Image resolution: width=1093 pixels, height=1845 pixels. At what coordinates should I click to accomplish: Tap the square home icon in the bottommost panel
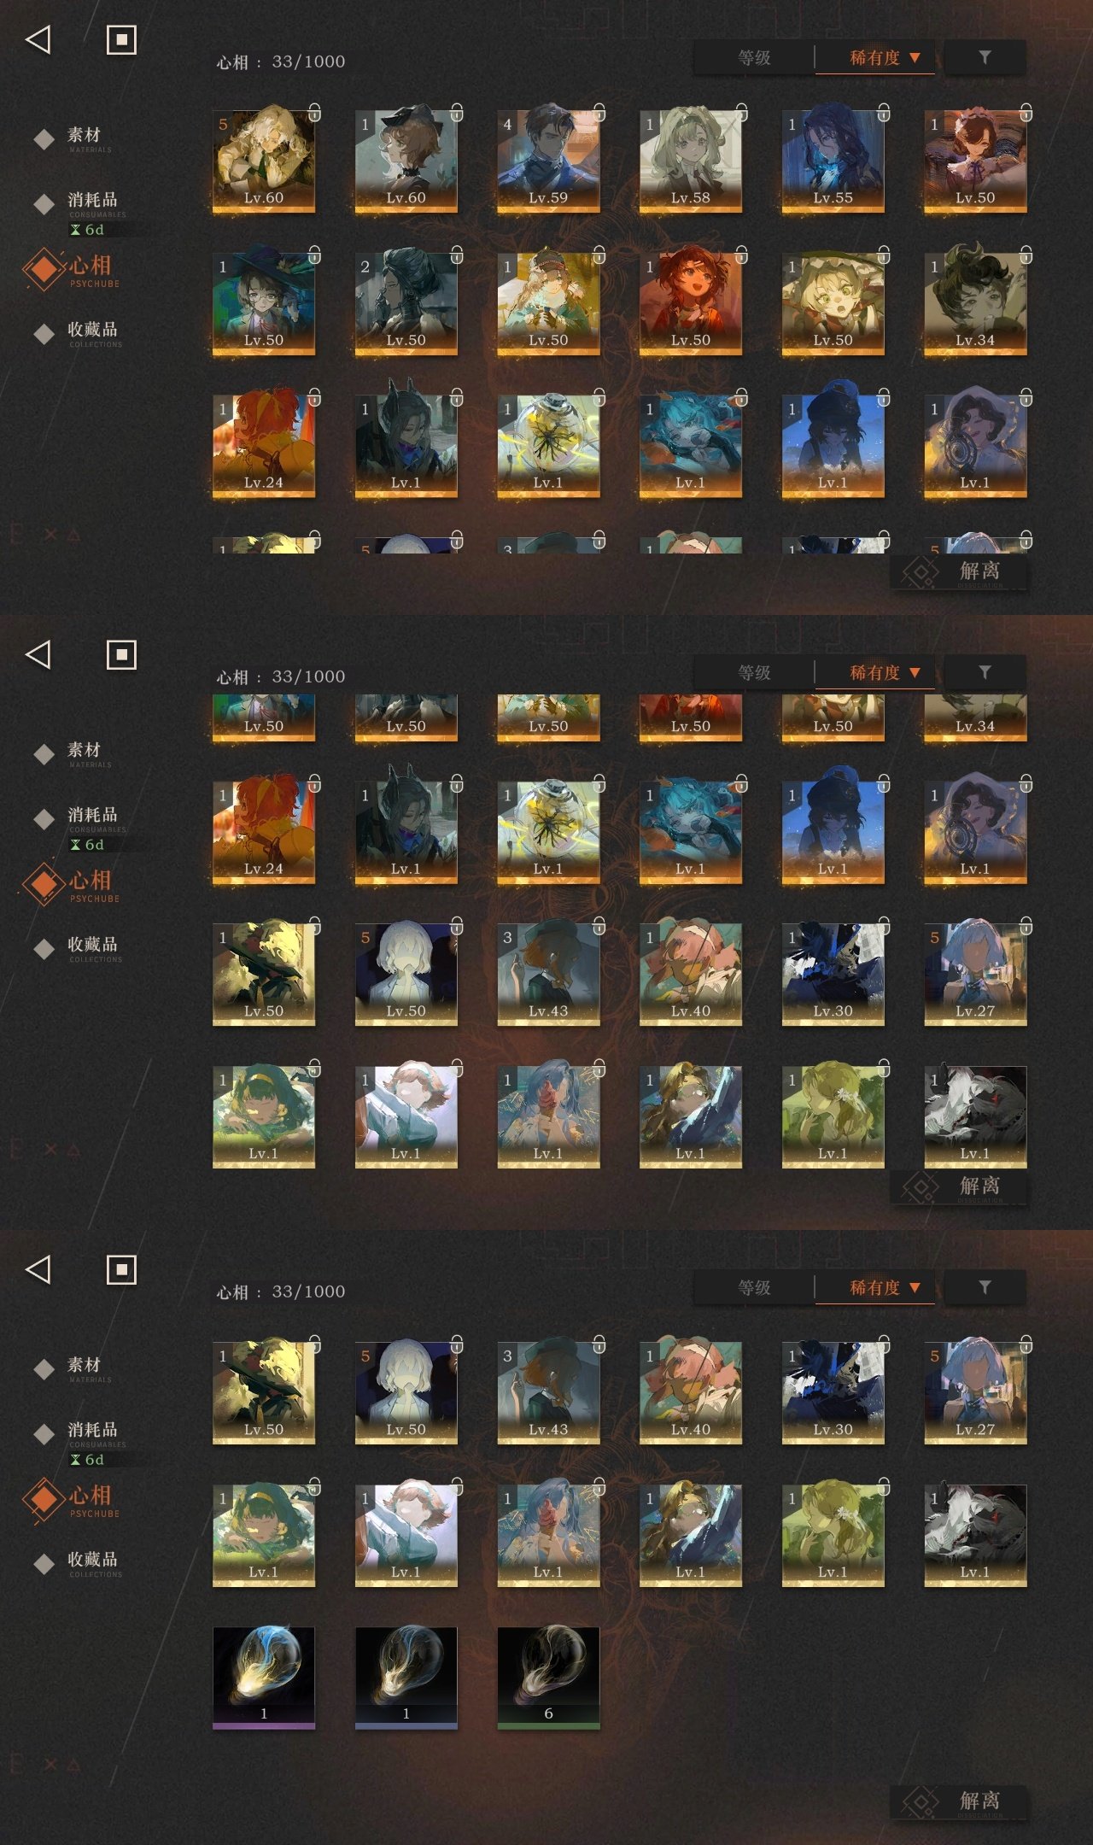[x=121, y=1269]
